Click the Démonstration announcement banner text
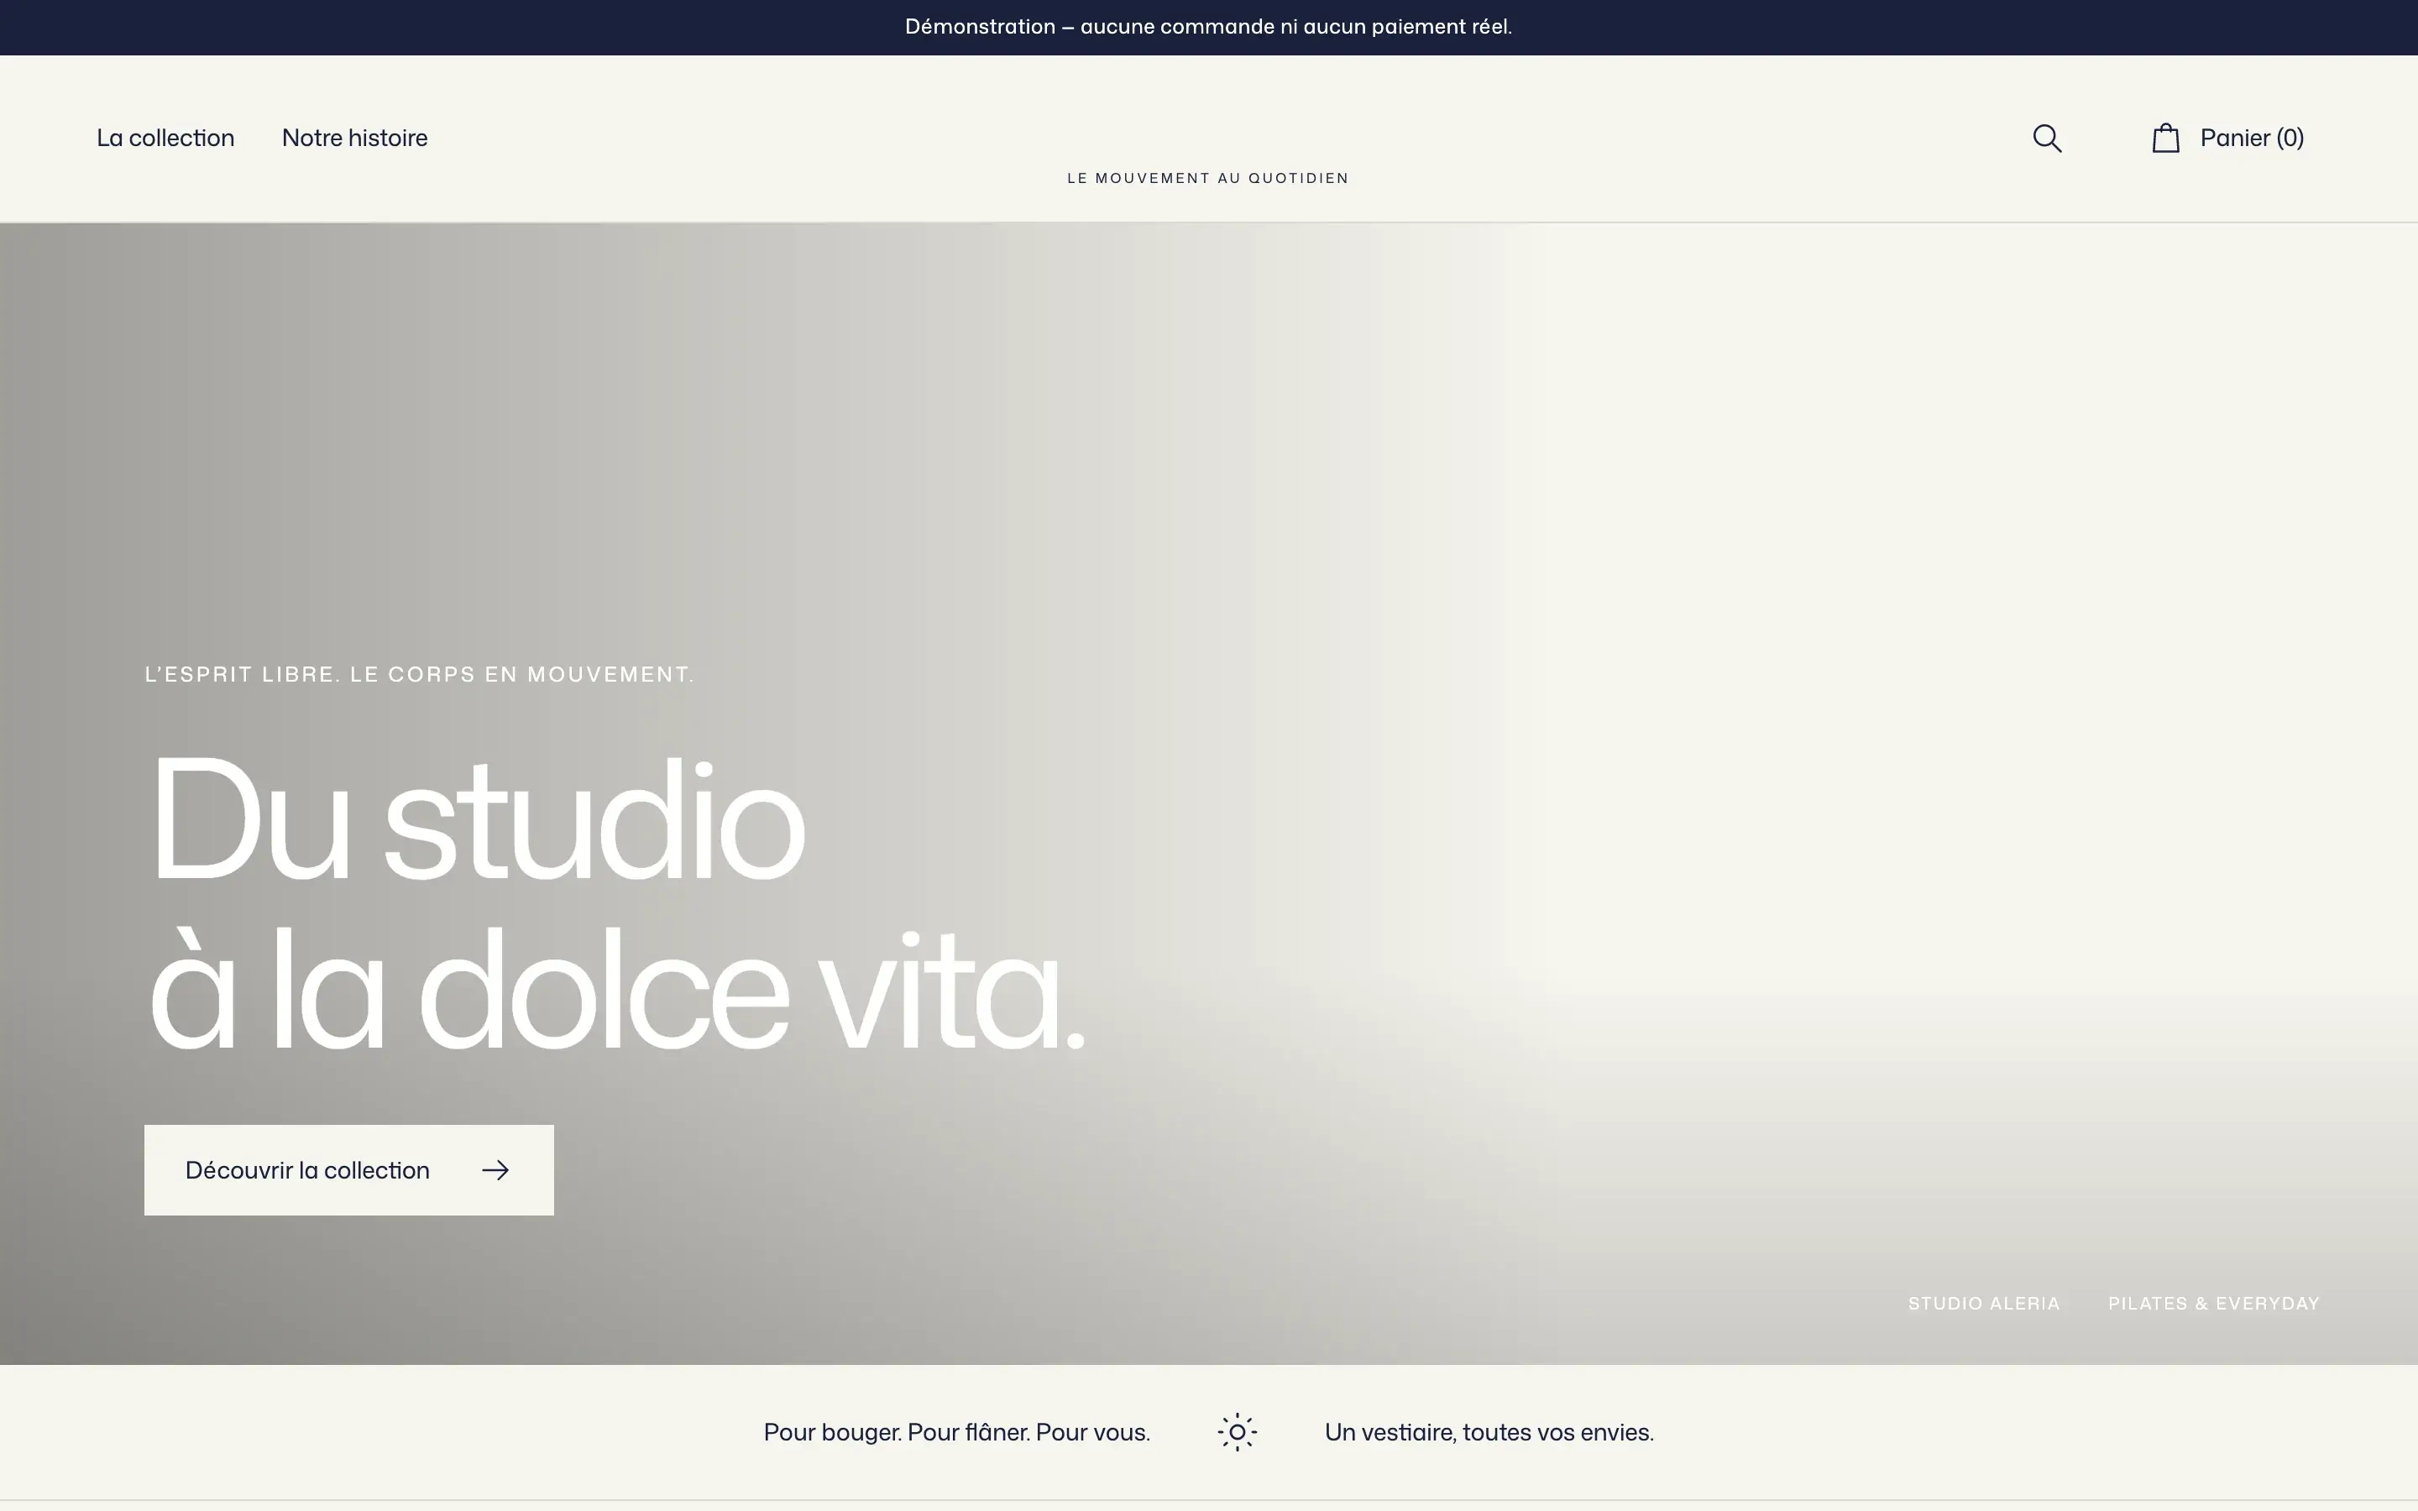 tap(1209, 27)
